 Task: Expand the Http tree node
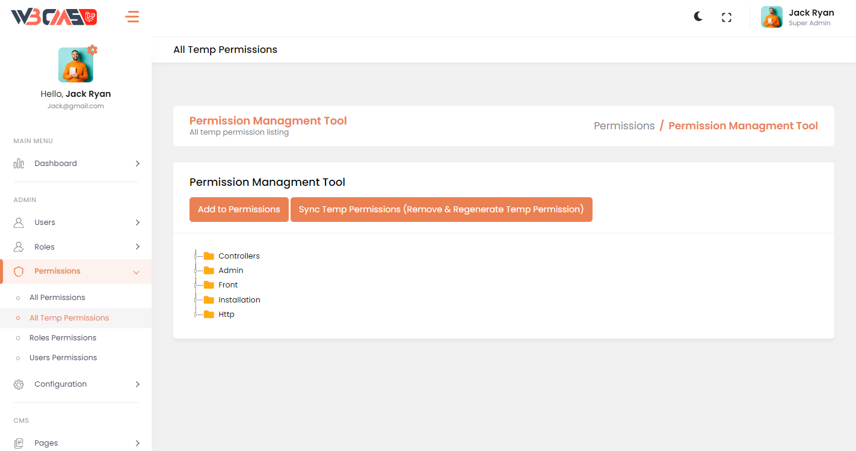click(x=196, y=314)
